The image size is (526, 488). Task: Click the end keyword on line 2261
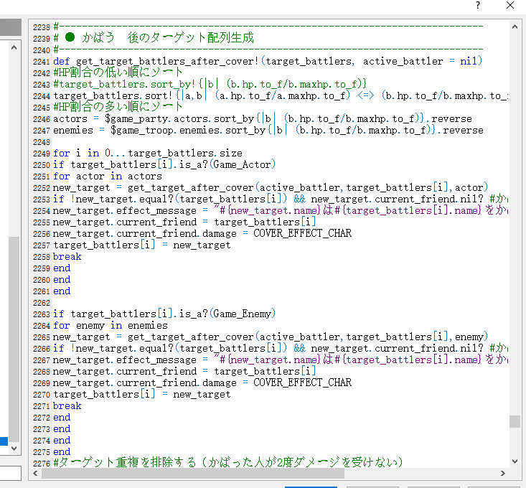(x=62, y=291)
